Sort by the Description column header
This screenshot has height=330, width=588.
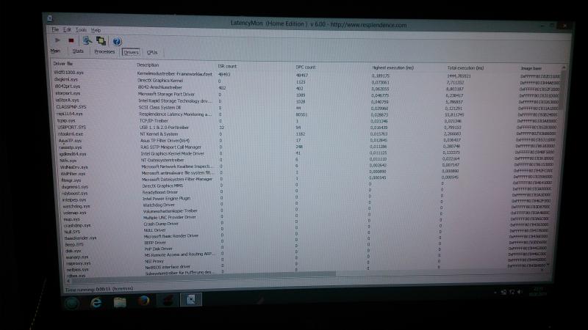148,65
